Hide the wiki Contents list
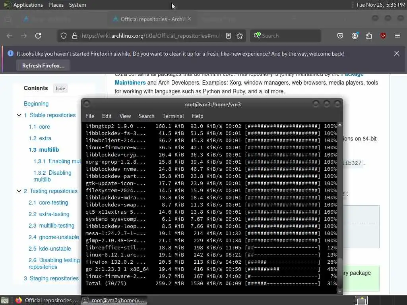 tap(60, 89)
